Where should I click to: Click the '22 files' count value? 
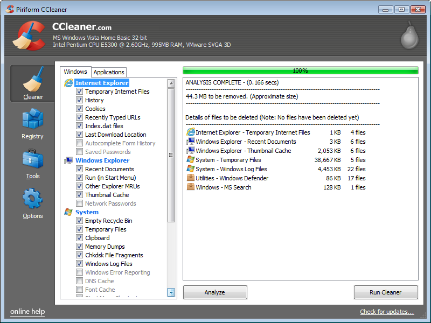tap(357, 169)
